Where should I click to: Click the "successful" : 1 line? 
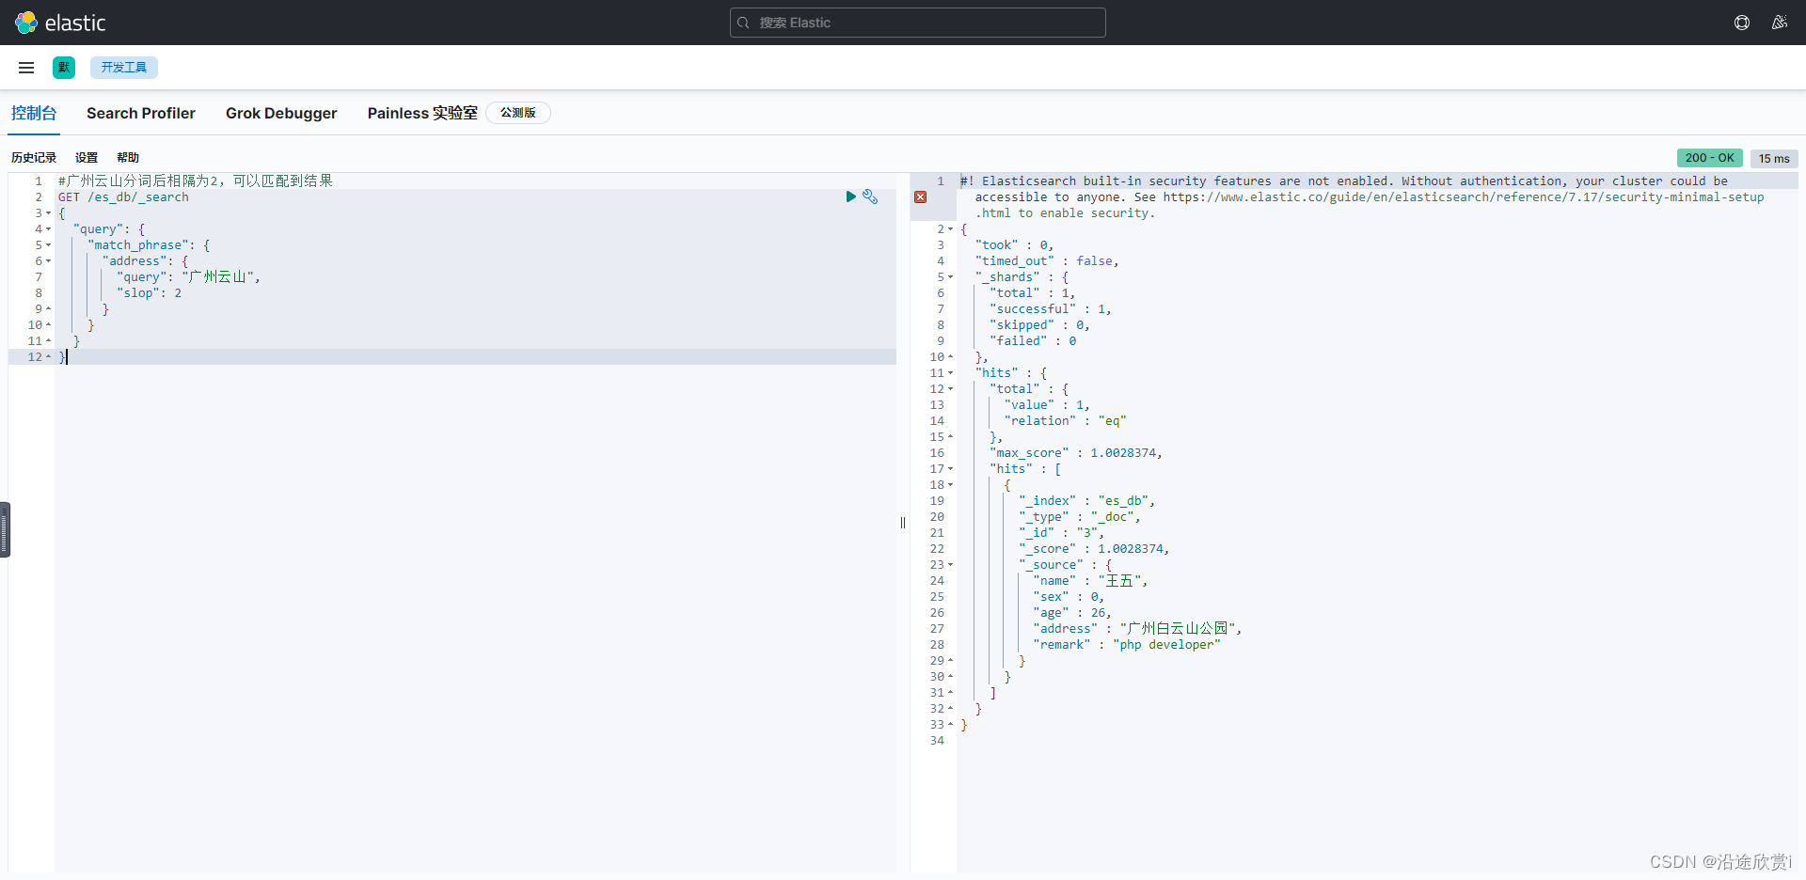click(1051, 309)
